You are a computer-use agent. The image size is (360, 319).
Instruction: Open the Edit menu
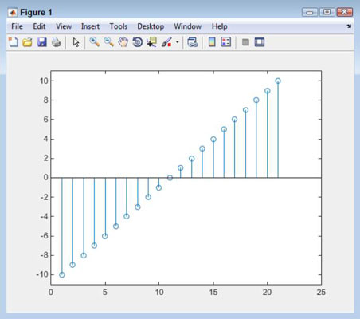click(x=39, y=26)
